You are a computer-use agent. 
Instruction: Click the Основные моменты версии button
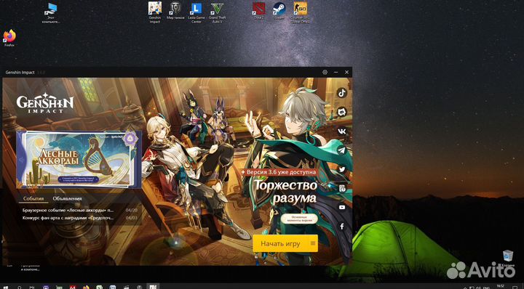(298, 219)
